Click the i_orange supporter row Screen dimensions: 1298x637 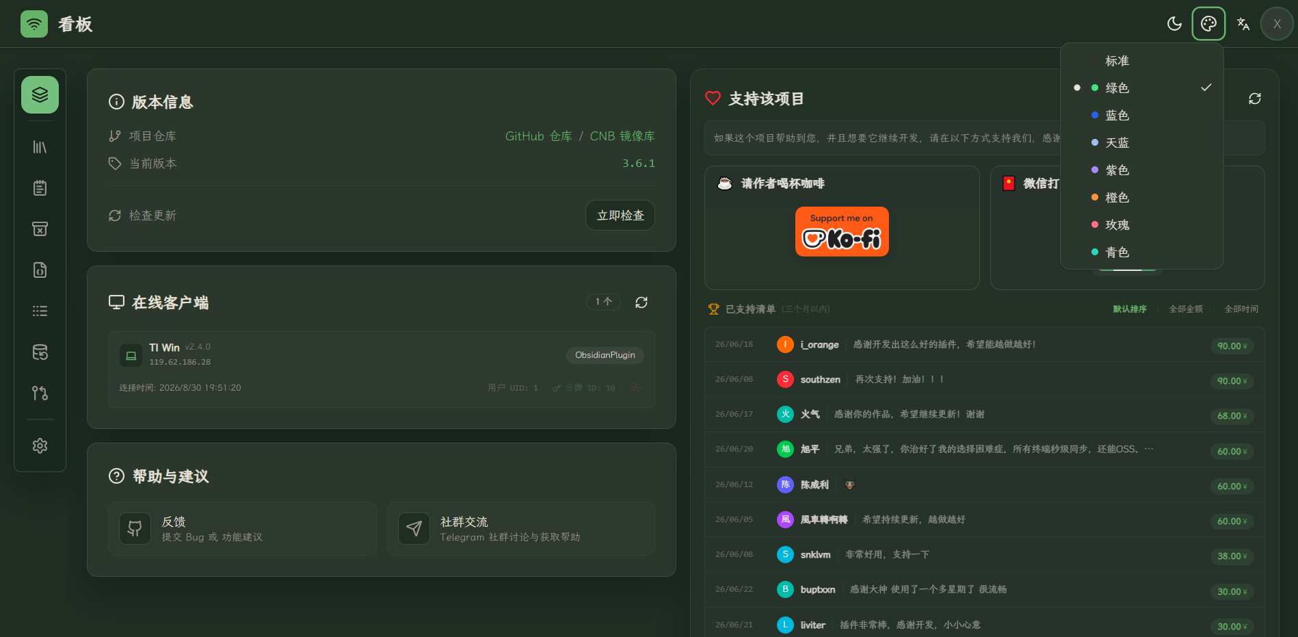click(x=984, y=345)
